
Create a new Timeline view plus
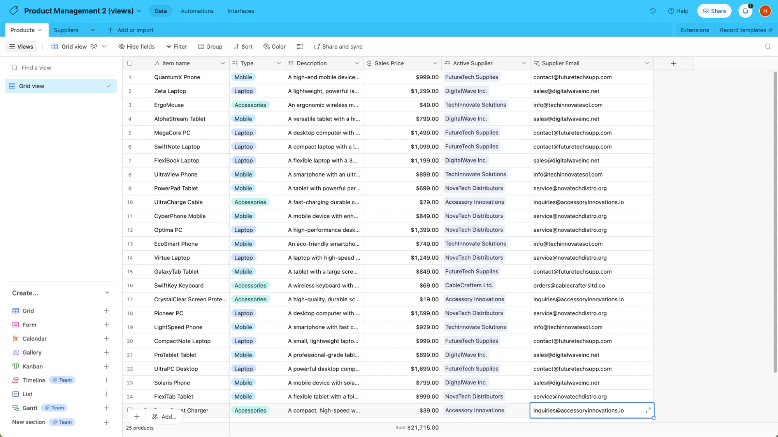106,380
